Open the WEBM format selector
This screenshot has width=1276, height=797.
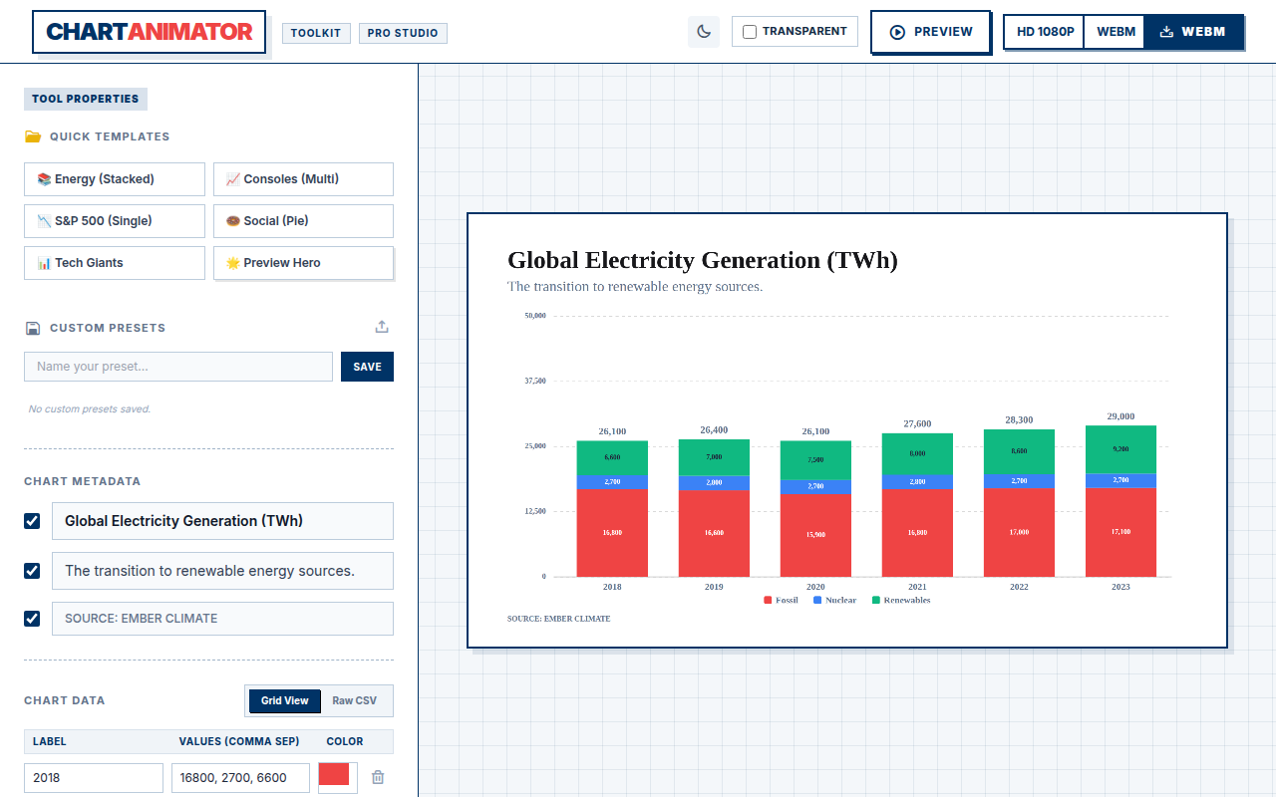pyautogui.click(x=1116, y=32)
